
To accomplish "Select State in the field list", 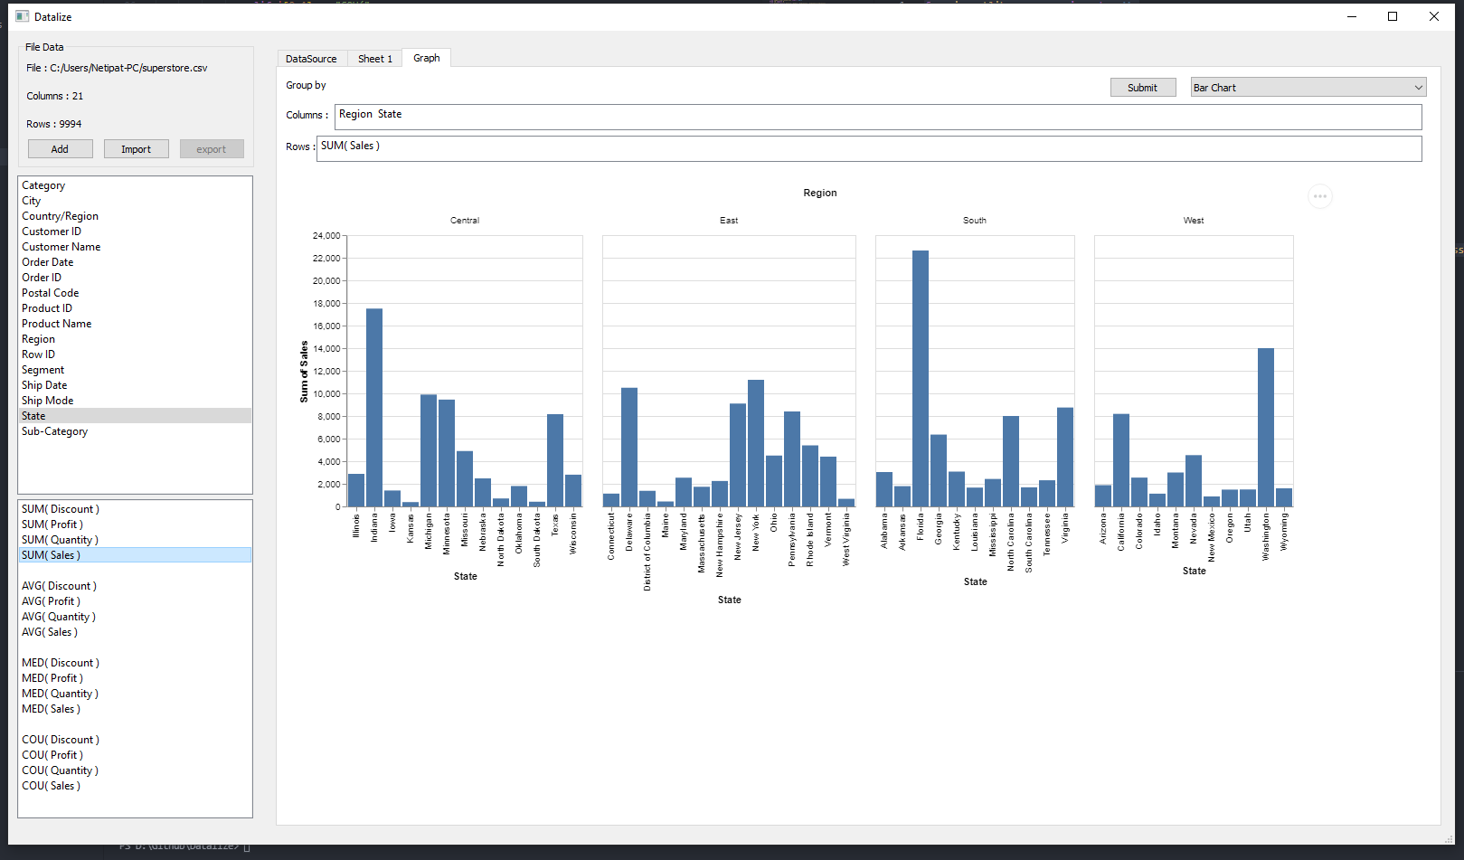I will click(33, 415).
